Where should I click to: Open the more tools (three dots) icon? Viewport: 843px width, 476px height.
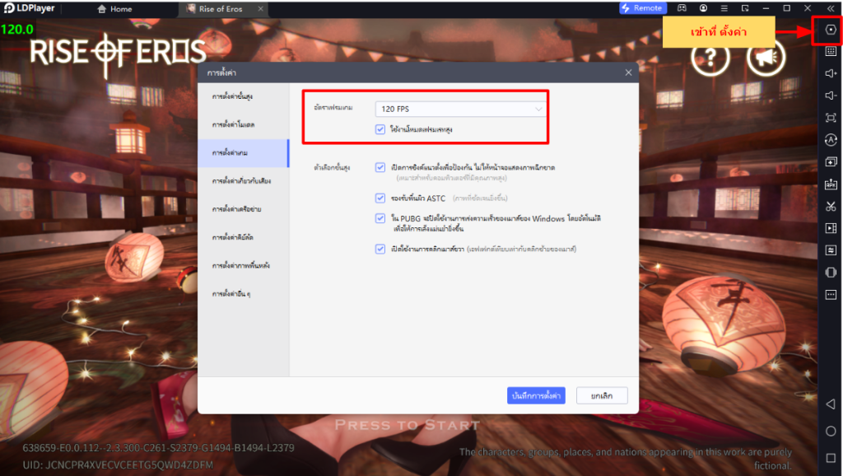(x=831, y=294)
